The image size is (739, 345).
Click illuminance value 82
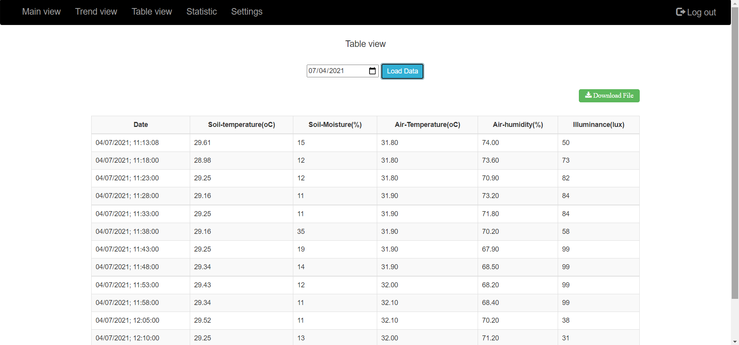click(566, 178)
